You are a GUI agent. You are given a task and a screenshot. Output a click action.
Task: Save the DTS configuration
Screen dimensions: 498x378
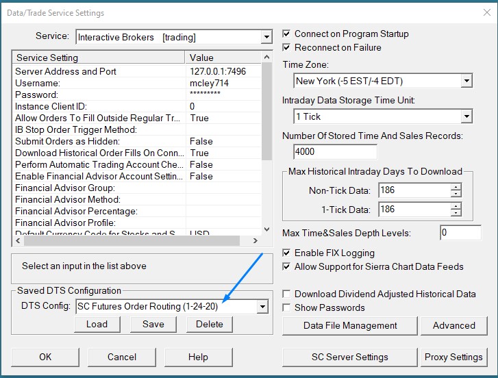(153, 324)
